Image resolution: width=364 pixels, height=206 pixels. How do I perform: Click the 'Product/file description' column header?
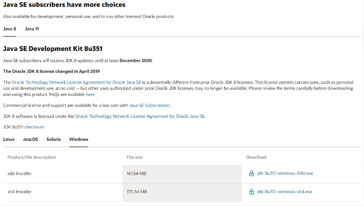[32, 157]
